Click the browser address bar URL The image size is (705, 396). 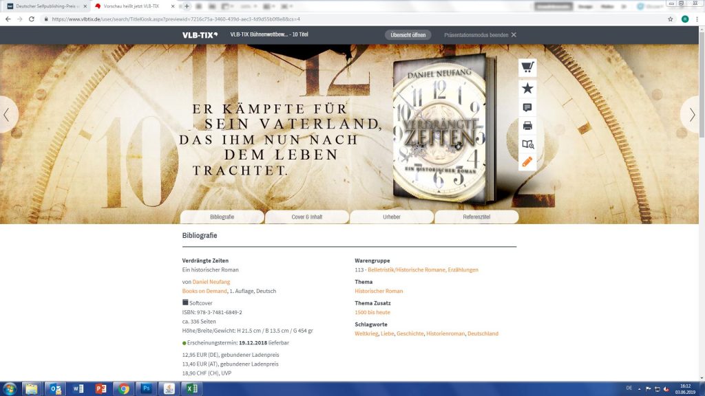point(176,19)
